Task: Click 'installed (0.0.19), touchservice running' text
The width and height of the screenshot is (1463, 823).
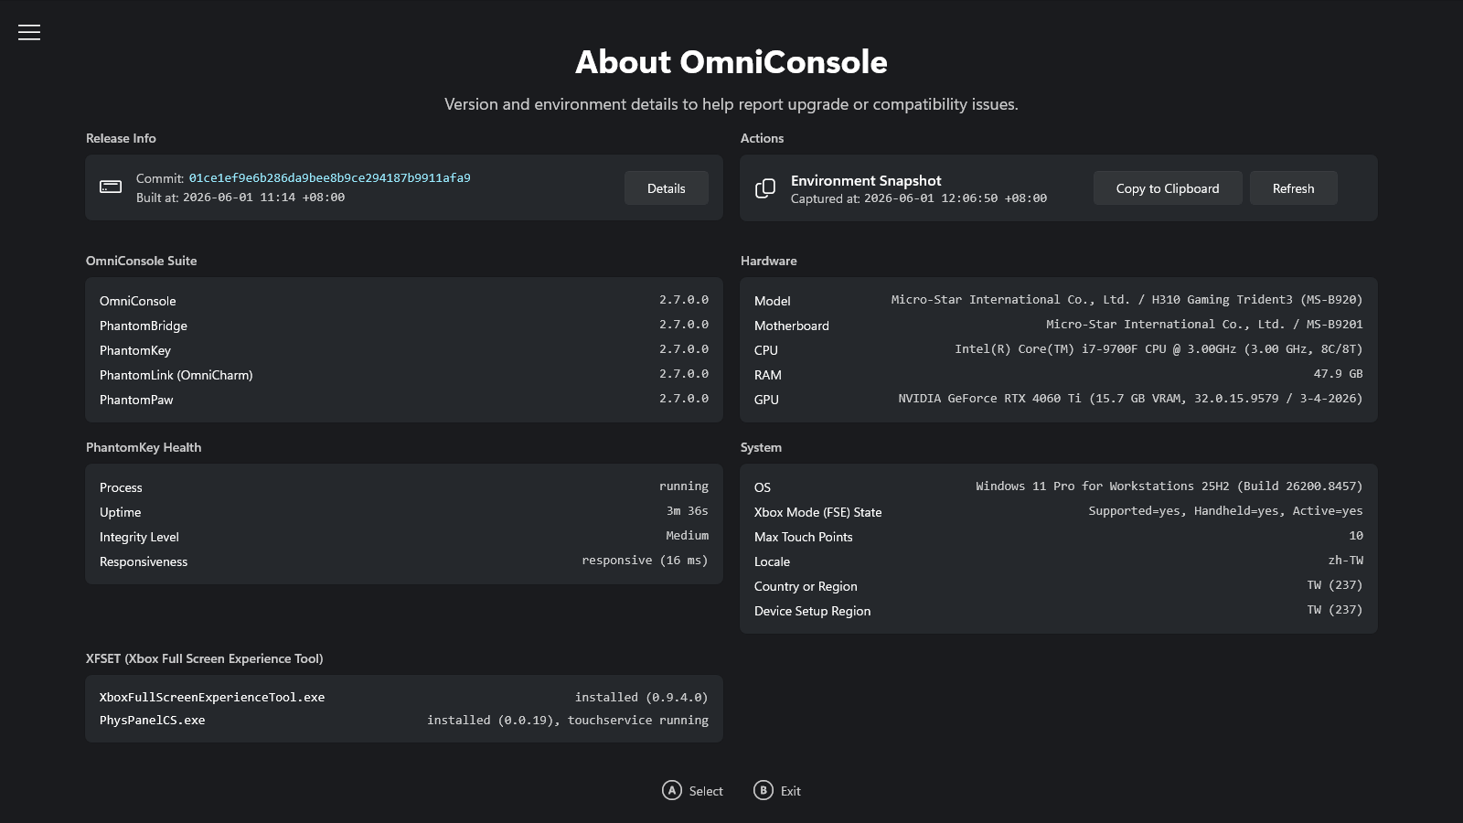Action: point(568,721)
